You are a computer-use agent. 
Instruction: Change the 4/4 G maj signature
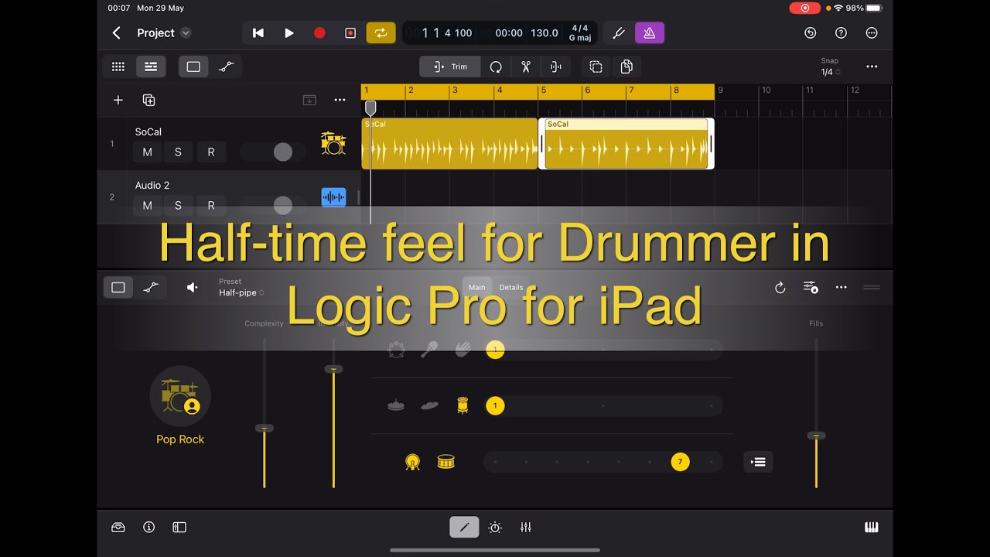point(579,33)
